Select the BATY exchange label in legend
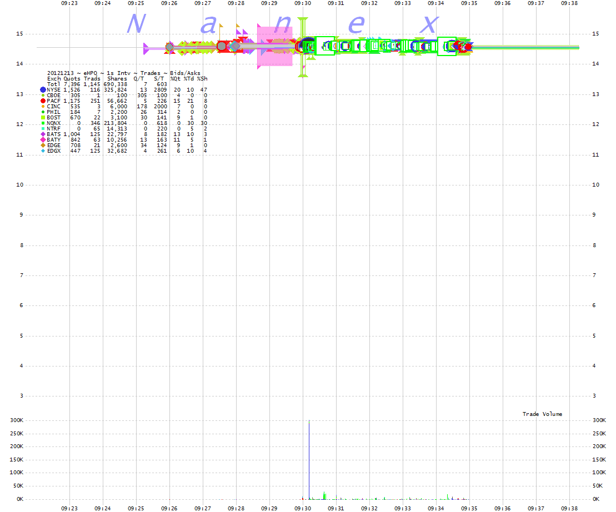This screenshot has height=512, width=616. 54,140
